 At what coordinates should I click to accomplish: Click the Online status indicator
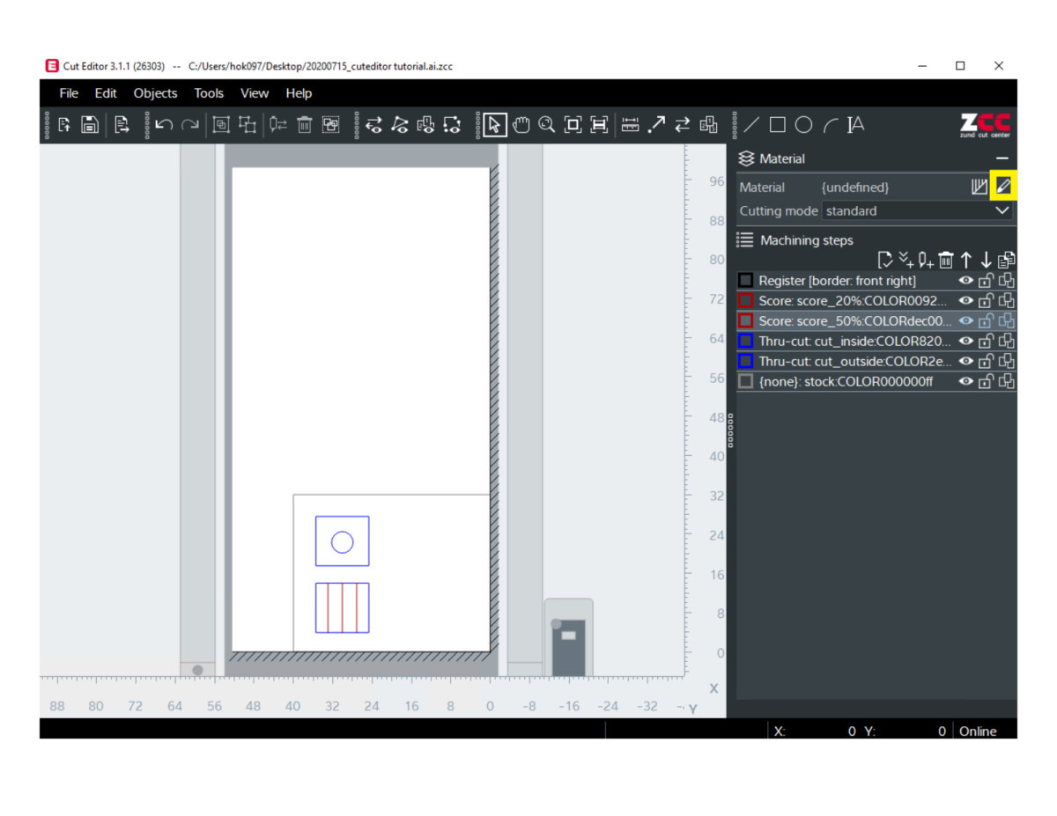pyautogui.click(x=978, y=731)
